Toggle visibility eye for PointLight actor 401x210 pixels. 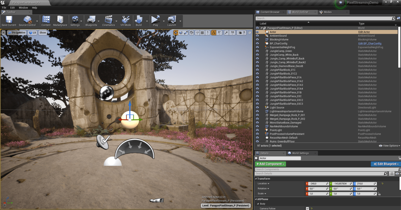(x=257, y=130)
